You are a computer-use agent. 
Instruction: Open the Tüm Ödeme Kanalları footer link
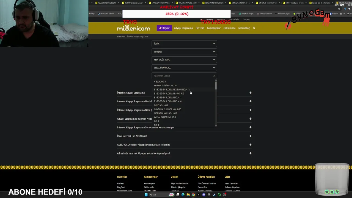pyautogui.click(x=207, y=183)
